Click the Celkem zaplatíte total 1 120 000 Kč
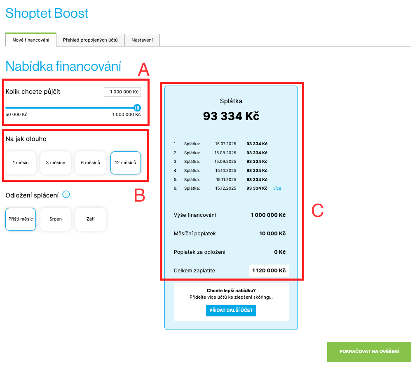 269,271
